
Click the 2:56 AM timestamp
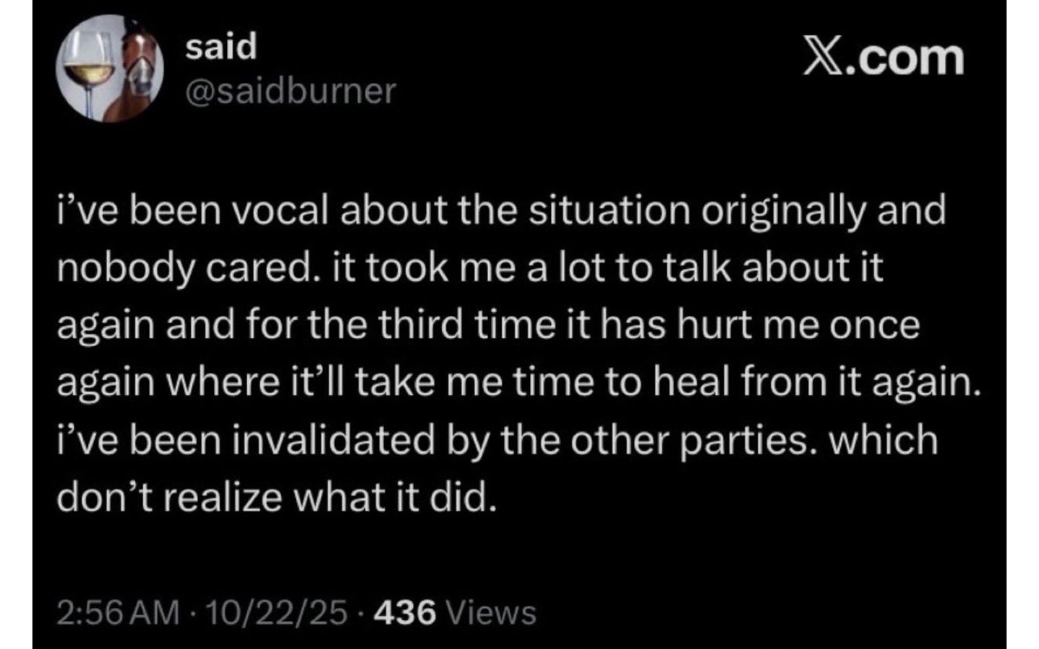[x=117, y=613]
